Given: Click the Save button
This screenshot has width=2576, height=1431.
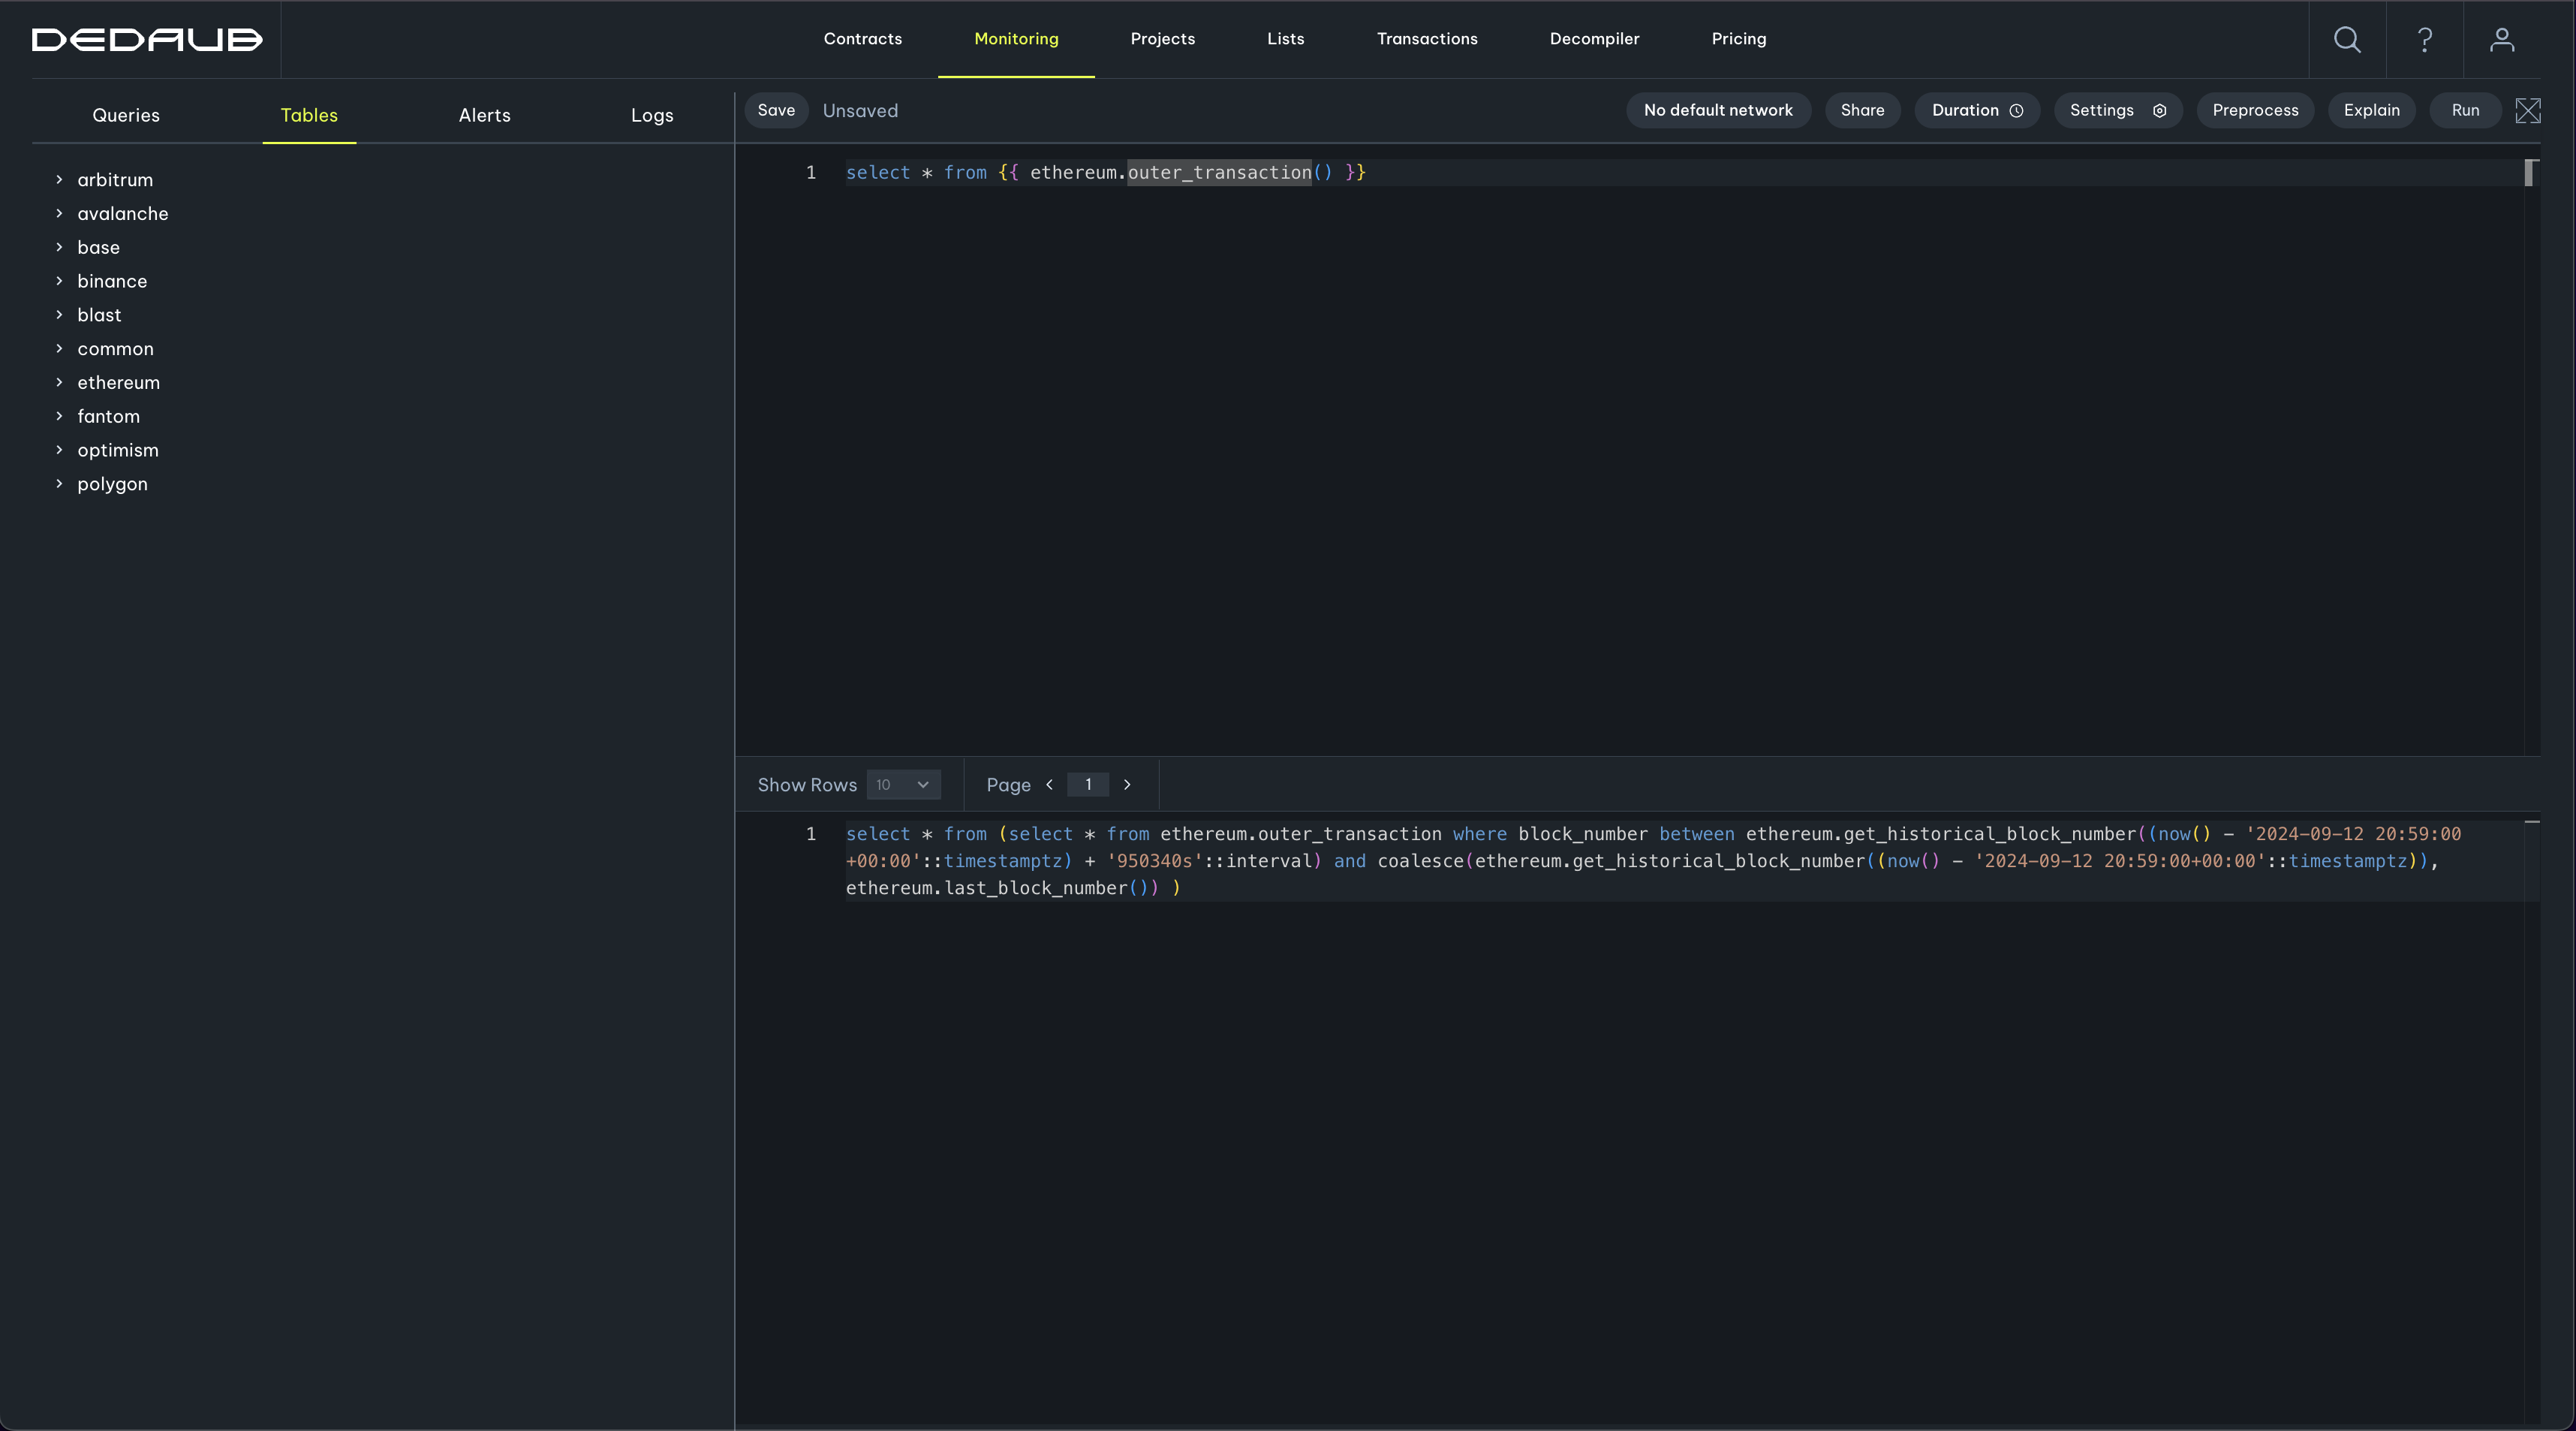Looking at the screenshot, I should pyautogui.click(x=776, y=110).
